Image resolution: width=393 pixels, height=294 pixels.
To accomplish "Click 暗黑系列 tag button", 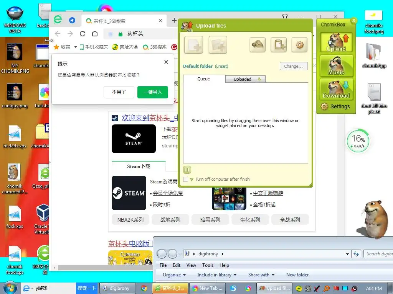I will pyautogui.click(x=210, y=220).
